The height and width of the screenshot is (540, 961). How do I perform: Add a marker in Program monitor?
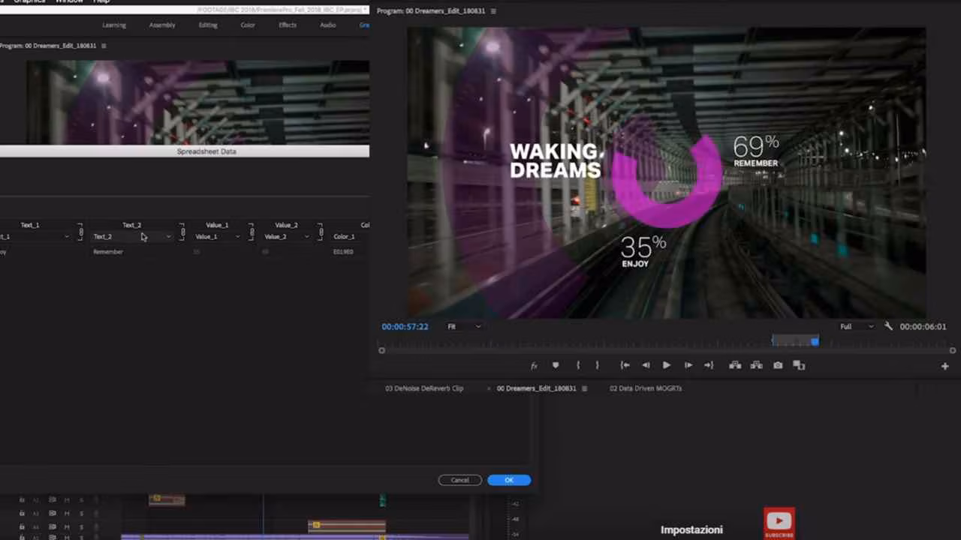click(x=556, y=365)
